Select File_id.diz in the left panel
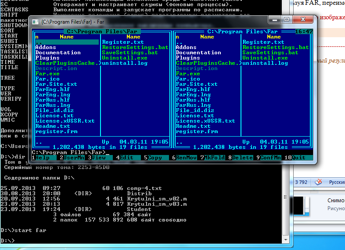 click(54, 110)
